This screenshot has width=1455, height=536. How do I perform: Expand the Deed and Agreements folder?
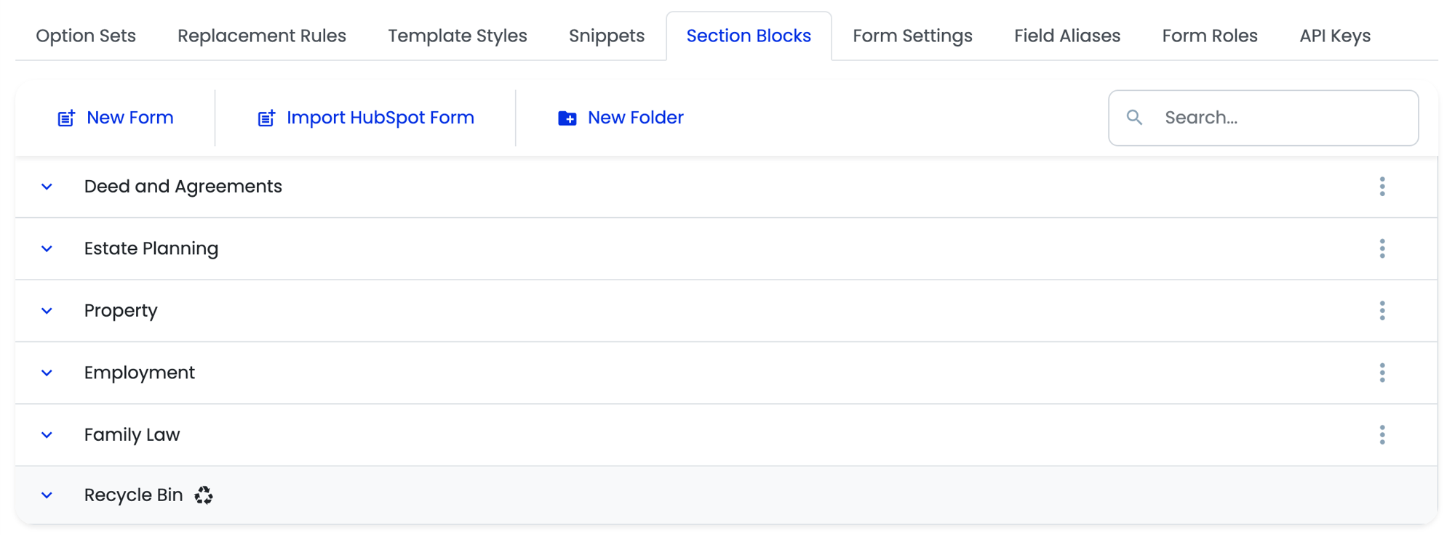click(47, 187)
